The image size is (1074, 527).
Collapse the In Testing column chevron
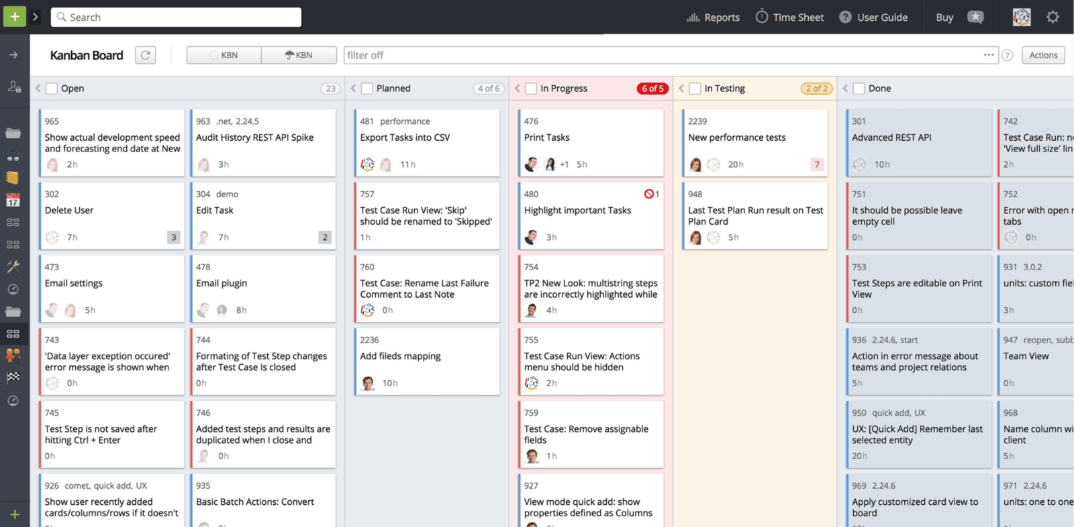(681, 89)
